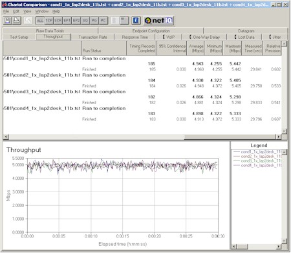Click the 95% Confidence Interval column header

pos(171,48)
